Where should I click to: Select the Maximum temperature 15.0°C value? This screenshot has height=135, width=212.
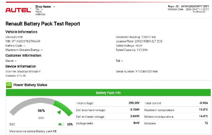click(203, 110)
